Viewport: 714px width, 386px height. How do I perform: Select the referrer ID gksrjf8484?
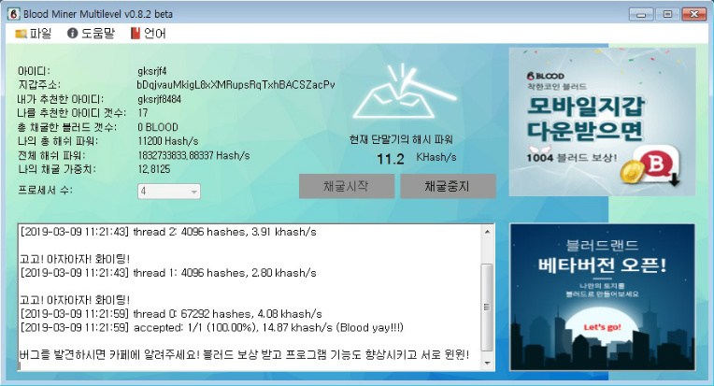(160, 99)
